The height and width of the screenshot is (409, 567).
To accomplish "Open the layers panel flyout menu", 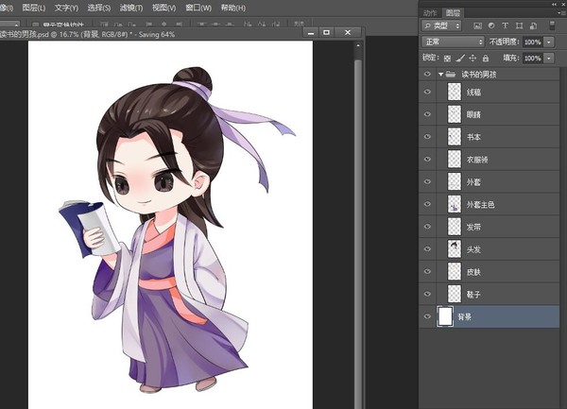I will pos(560,13).
